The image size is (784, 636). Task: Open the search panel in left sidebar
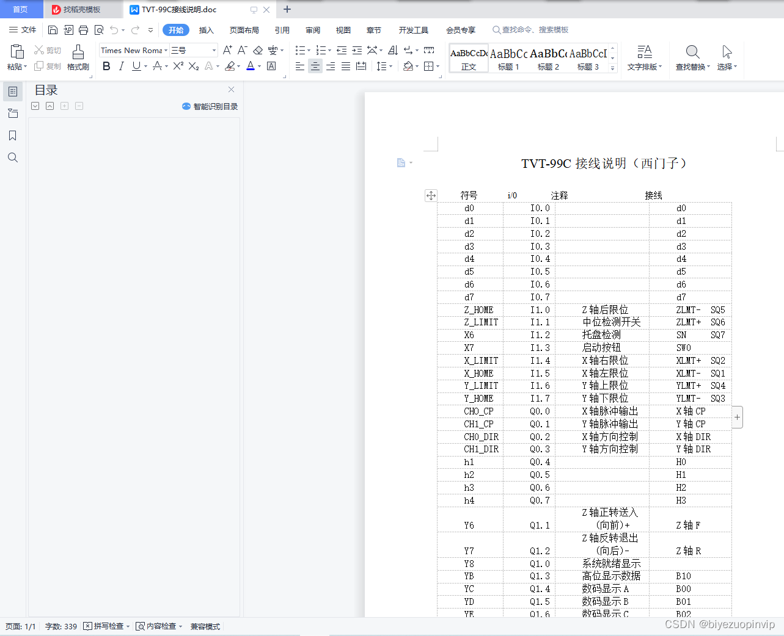pos(13,157)
